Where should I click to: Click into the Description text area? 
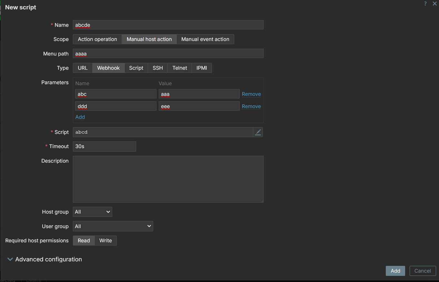coord(168,179)
